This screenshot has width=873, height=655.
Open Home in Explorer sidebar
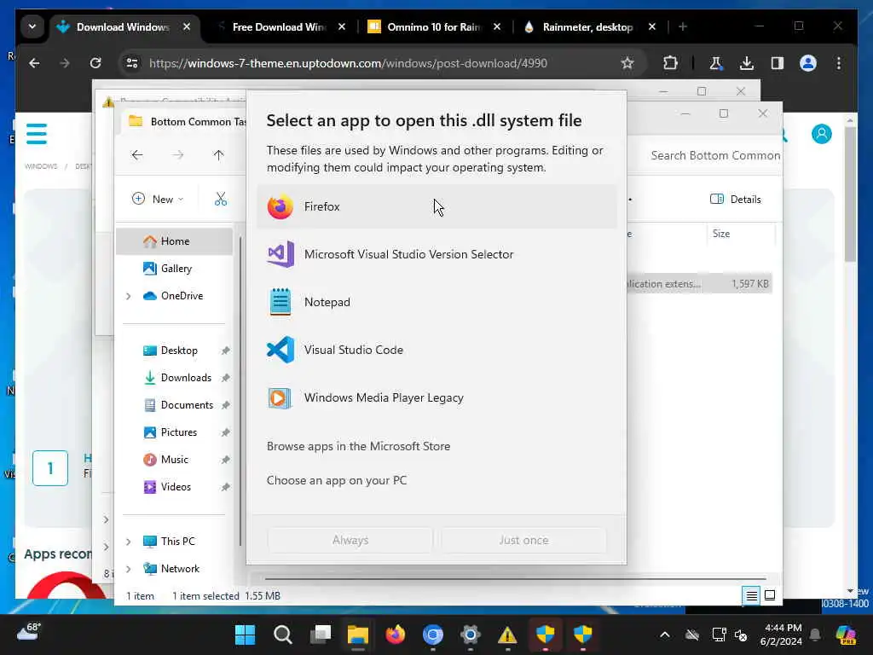[174, 241]
